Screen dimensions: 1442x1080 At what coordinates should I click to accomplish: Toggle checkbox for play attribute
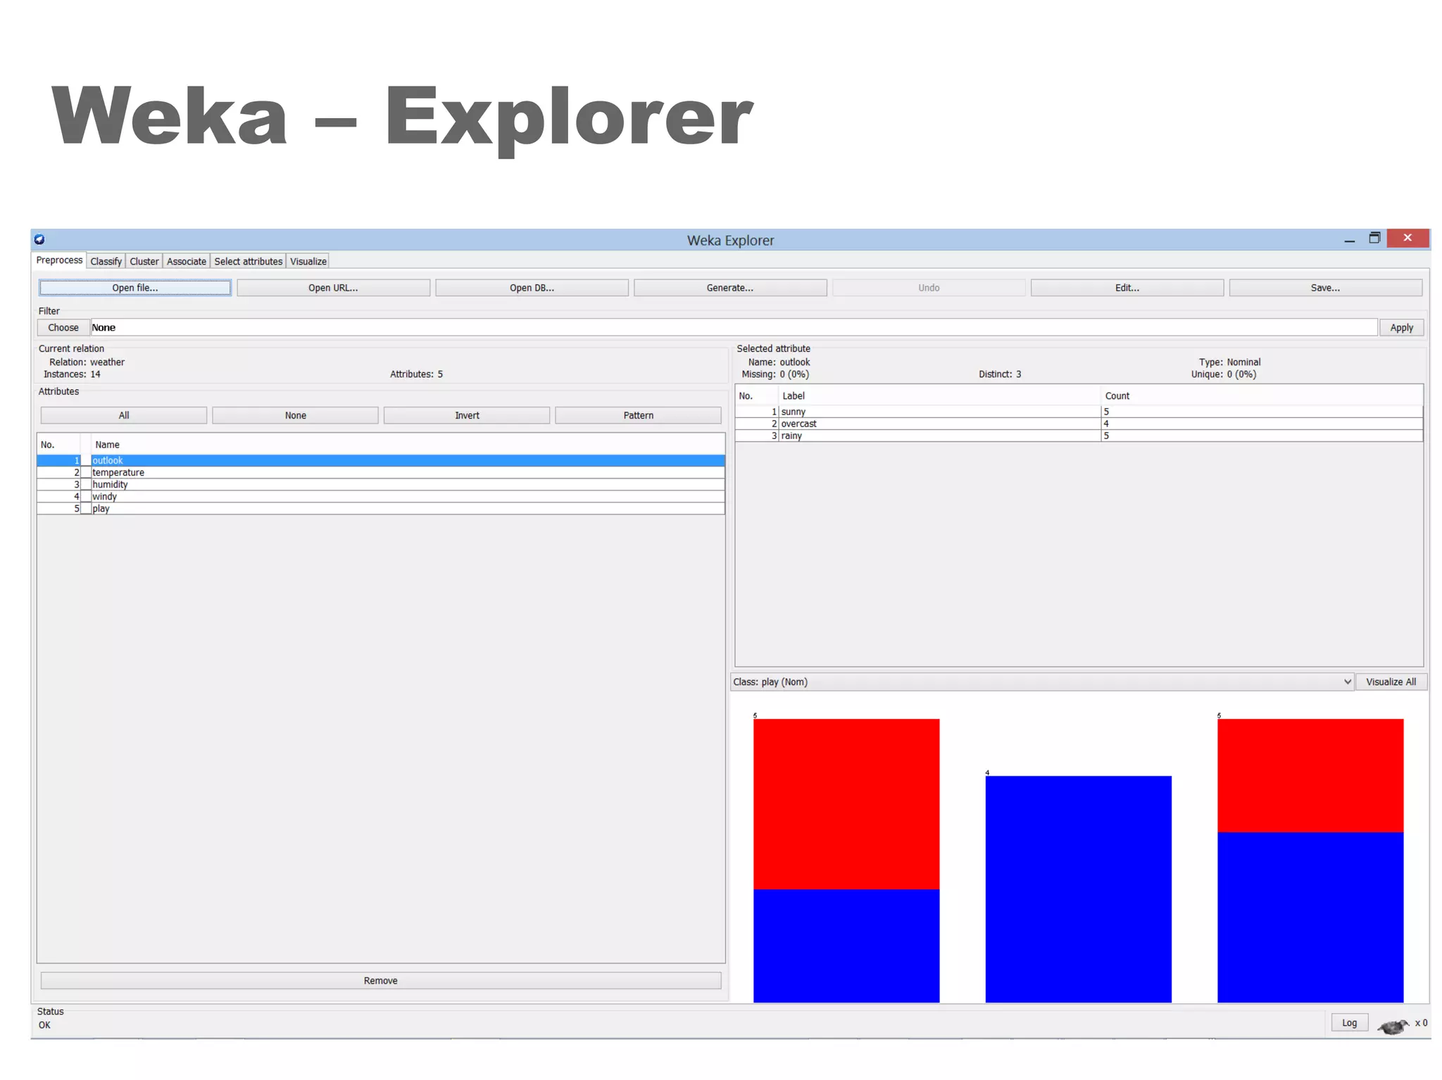tap(86, 509)
